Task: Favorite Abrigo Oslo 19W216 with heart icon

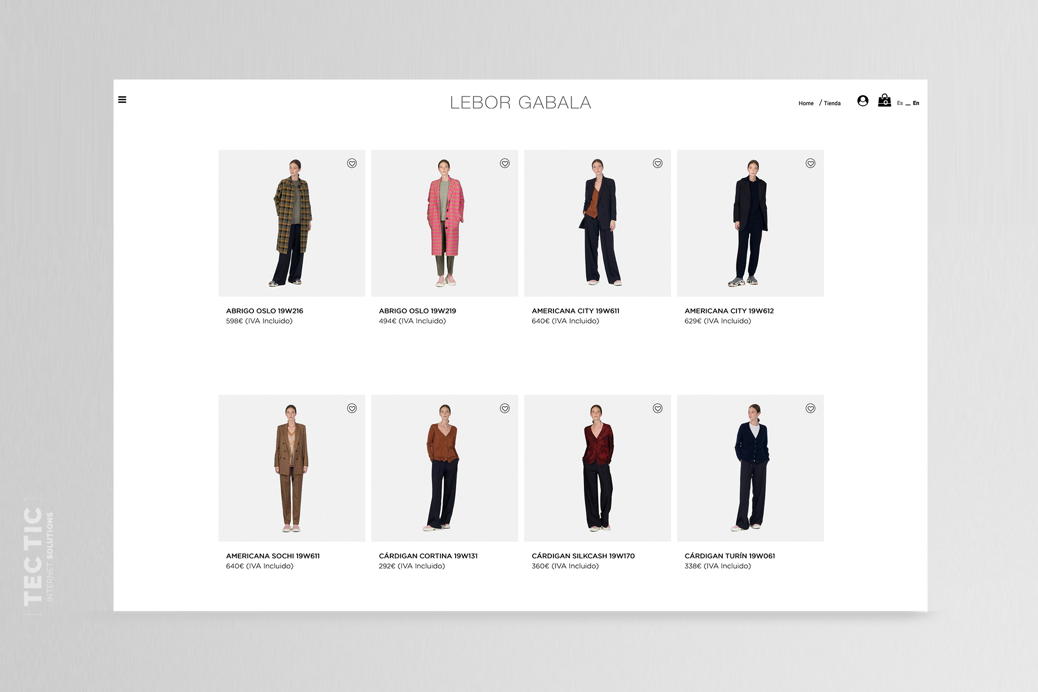Action: pyautogui.click(x=352, y=163)
